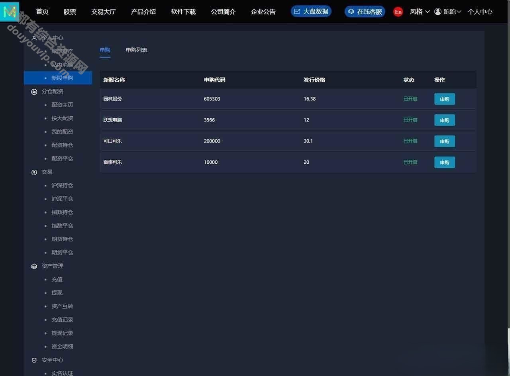Click the 新股名称 column header
This screenshot has height=376, width=510.
click(x=114, y=80)
